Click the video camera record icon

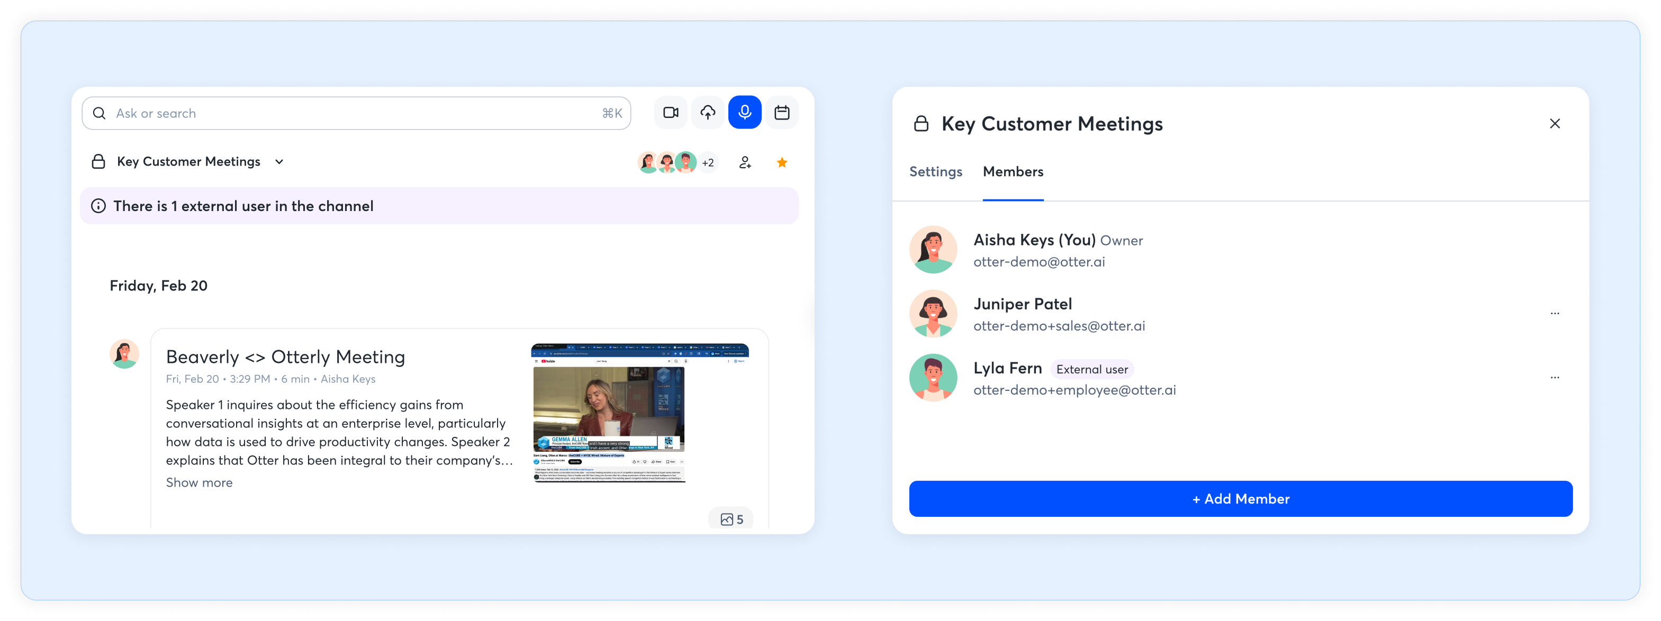671,113
